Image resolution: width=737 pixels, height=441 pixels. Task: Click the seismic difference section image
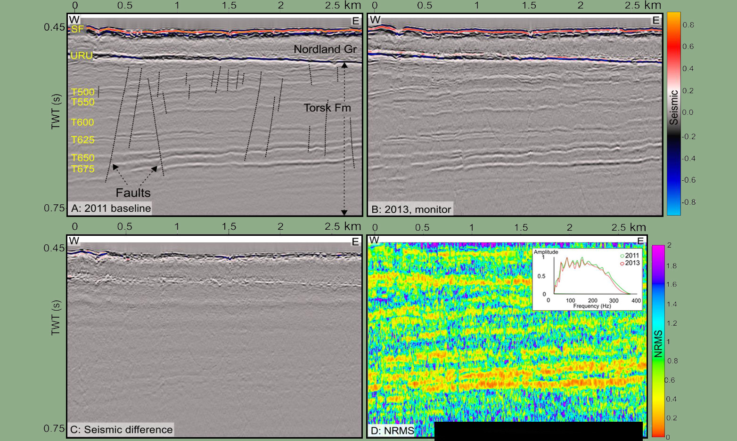214,336
